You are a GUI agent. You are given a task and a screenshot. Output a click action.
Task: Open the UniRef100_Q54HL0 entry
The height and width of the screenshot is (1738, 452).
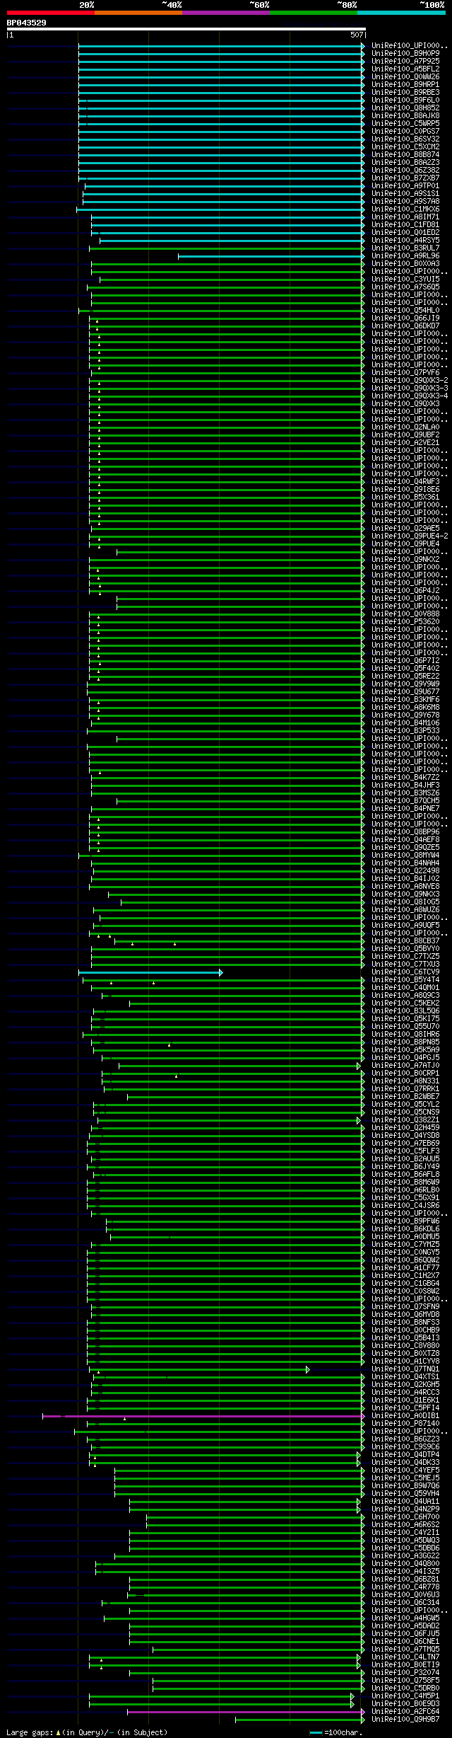[405, 310]
